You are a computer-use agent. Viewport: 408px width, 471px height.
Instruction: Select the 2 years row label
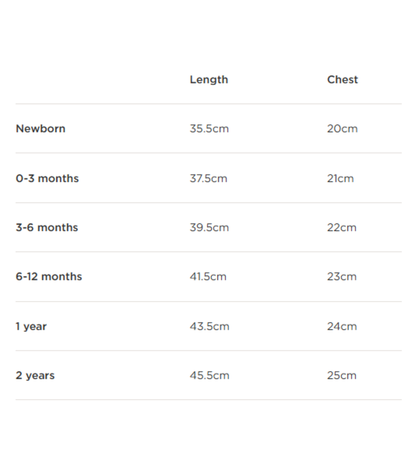click(35, 376)
